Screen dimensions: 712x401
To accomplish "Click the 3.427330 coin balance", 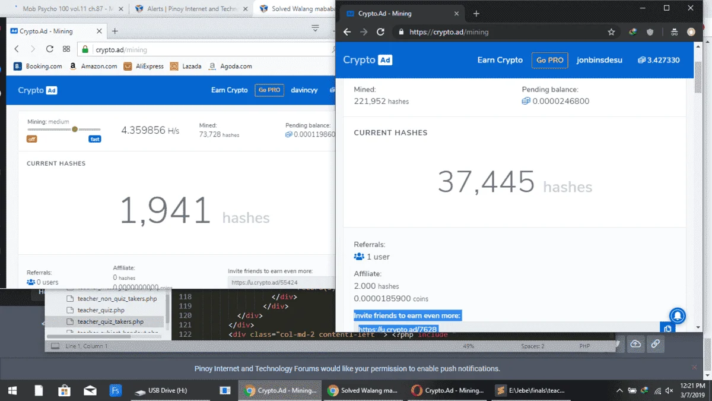I will [659, 60].
